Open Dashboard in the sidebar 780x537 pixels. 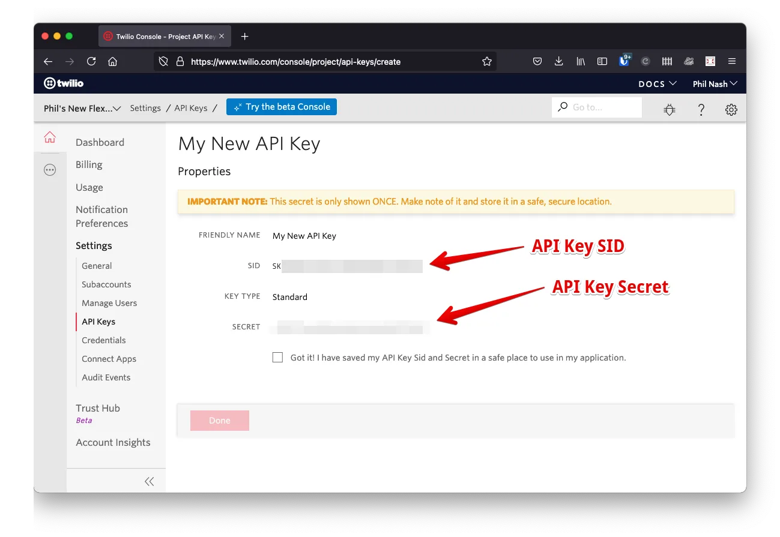click(x=100, y=142)
